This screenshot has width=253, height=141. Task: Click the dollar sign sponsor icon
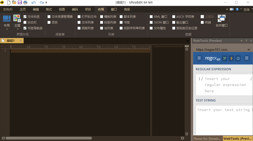coord(231,58)
